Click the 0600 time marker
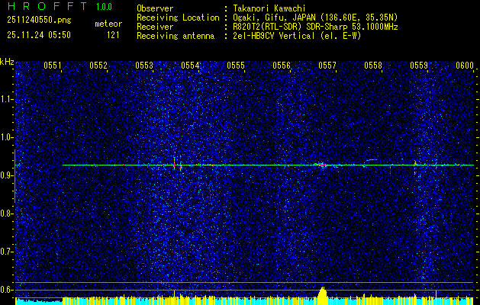 click(x=465, y=66)
